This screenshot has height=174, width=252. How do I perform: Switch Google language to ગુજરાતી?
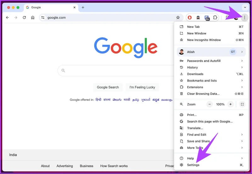(146, 100)
